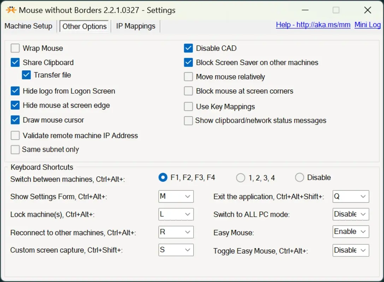Enable Wrap Mouse
This screenshot has height=282, width=384.
tap(15, 48)
